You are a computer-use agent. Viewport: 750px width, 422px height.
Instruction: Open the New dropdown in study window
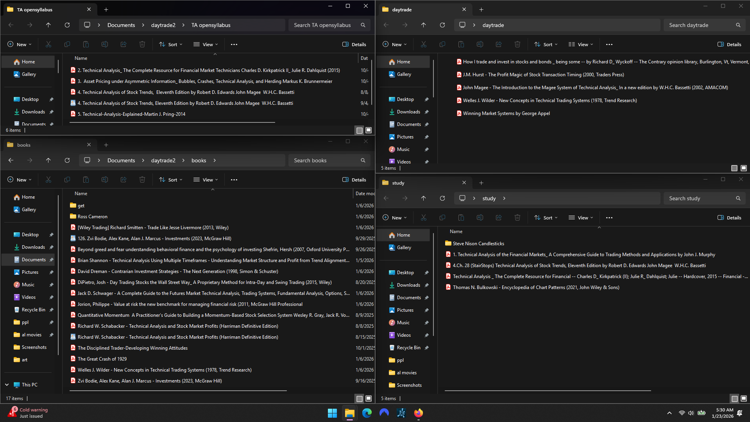(x=395, y=218)
